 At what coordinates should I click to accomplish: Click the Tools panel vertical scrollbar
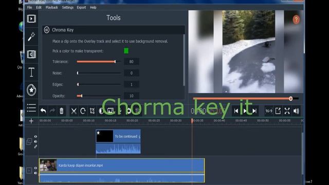[x=184, y=60]
